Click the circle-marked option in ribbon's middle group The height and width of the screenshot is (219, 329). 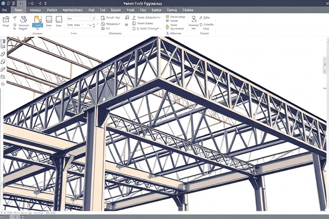134,29
